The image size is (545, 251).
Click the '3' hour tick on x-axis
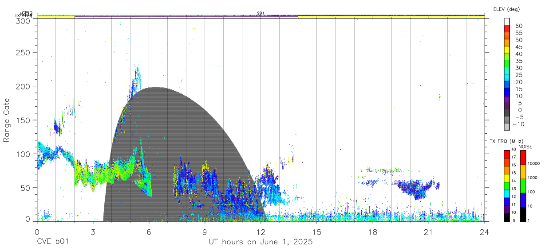coord(93,232)
